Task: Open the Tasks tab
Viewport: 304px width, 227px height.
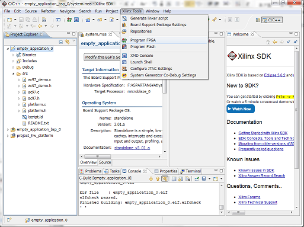Action: [x=112, y=171]
